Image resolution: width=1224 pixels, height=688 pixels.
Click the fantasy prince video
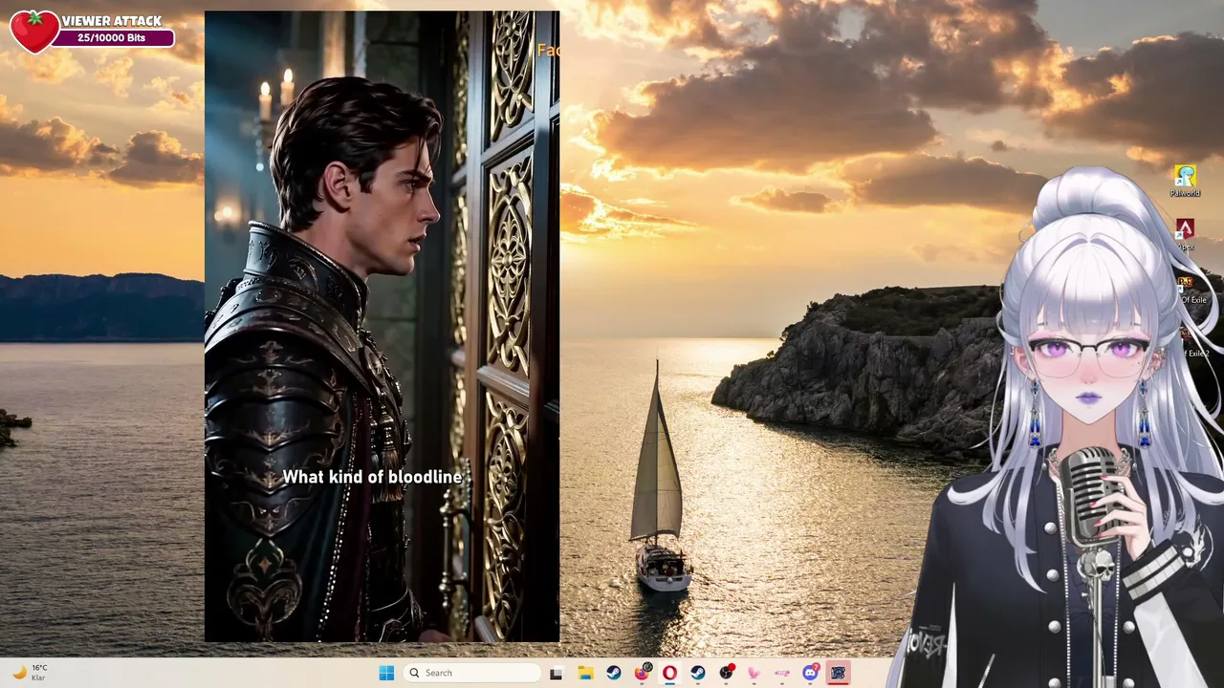(x=382, y=326)
